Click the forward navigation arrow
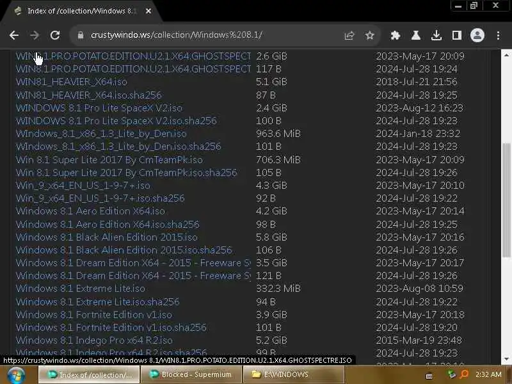512x384 pixels. point(35,35)
